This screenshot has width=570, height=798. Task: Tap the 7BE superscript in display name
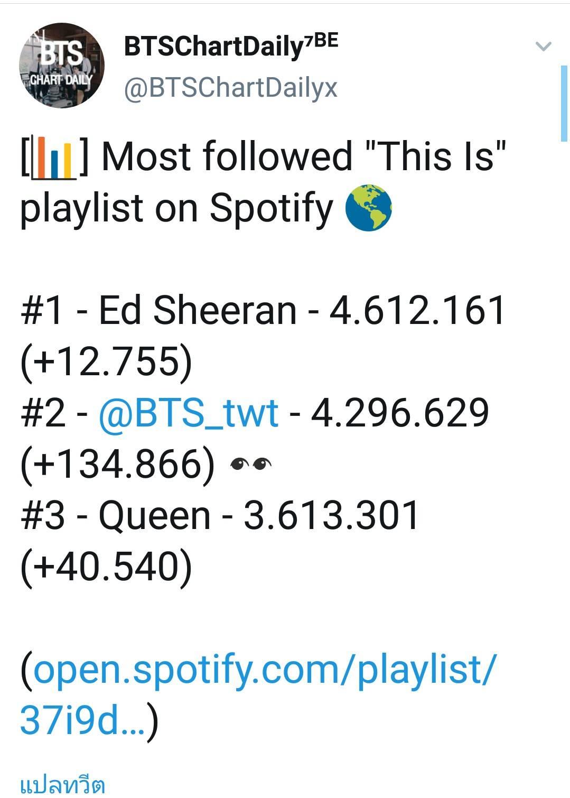pos(322,41)
